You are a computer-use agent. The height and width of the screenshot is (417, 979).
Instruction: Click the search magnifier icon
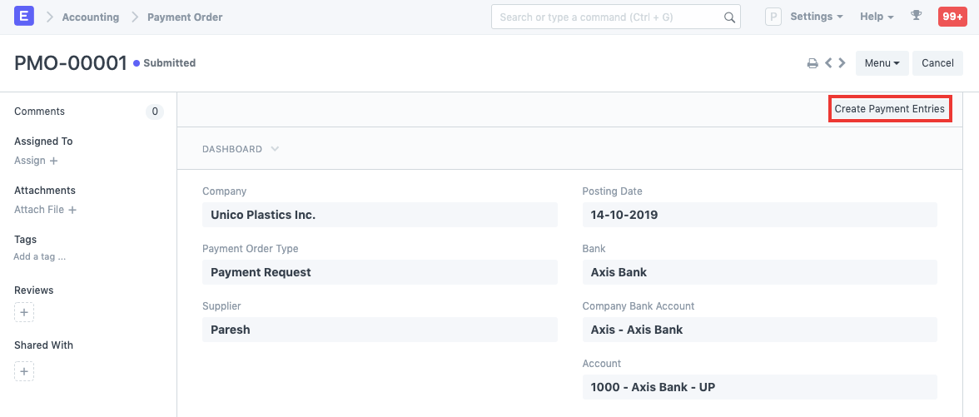[x=729, y=17]
